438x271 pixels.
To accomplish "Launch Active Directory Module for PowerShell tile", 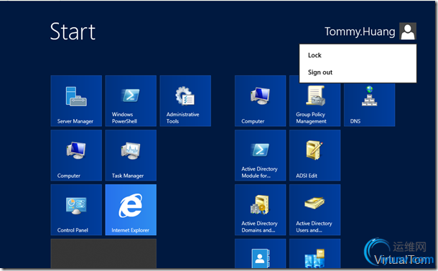I will (261, 156).
